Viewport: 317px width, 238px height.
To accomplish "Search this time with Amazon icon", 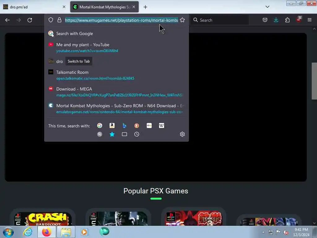I will pos(112,126).
